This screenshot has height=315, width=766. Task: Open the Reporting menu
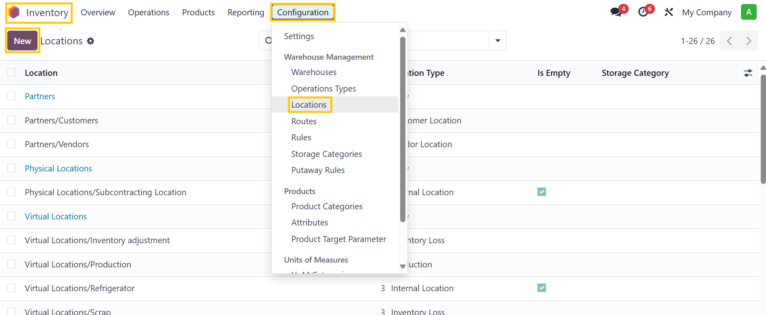click(x=246, y=13)
